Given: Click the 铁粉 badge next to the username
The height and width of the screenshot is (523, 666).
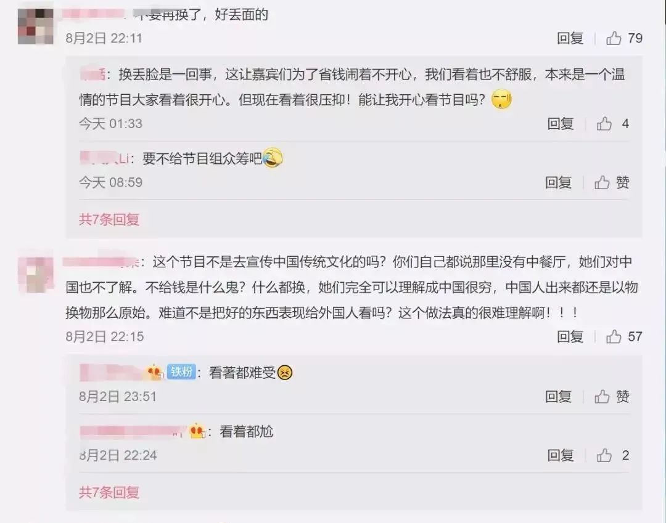Looking at the screenshot, I should click(181, 371).
